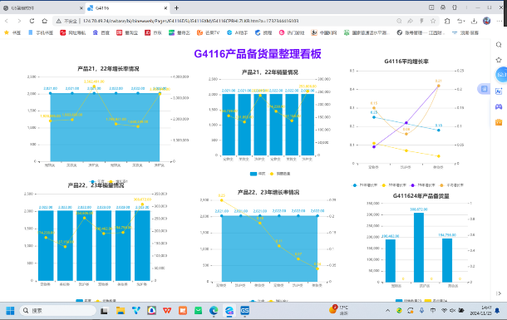Go to the browser home page icon
This screenshot has width=507, height=320.
tap(45, 21)
